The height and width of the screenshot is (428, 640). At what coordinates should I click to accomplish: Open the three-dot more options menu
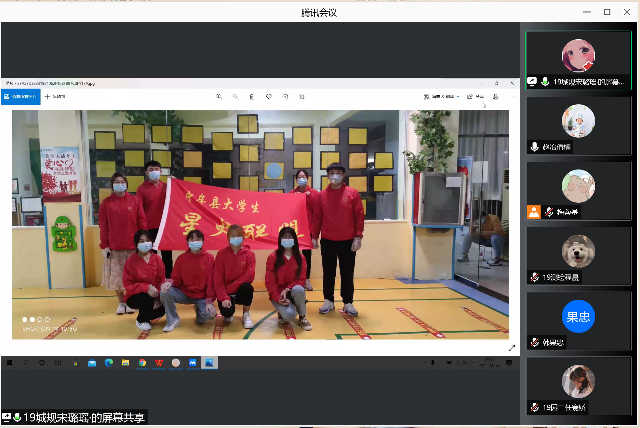point(512,97)
